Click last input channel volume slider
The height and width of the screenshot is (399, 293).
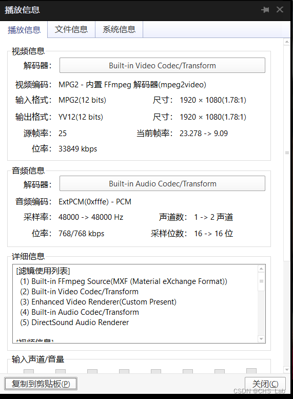(251, 371)
